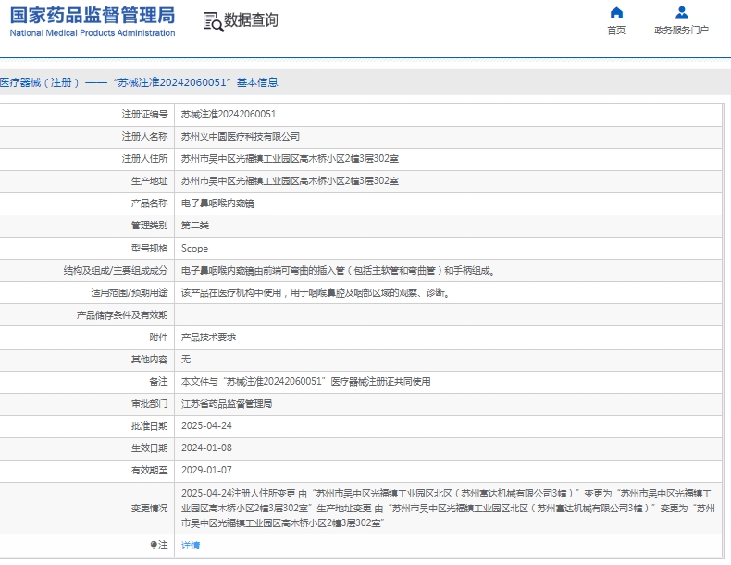Click the 政务服务门户 text label

[x=681, y=31]
